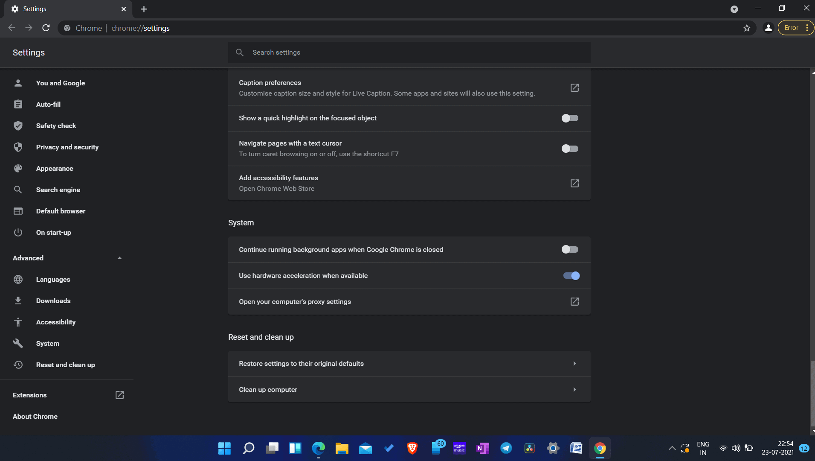Show hidden system tray icons chevron
This screenshot has width=815, height=461.
click(x=672, y=448)
